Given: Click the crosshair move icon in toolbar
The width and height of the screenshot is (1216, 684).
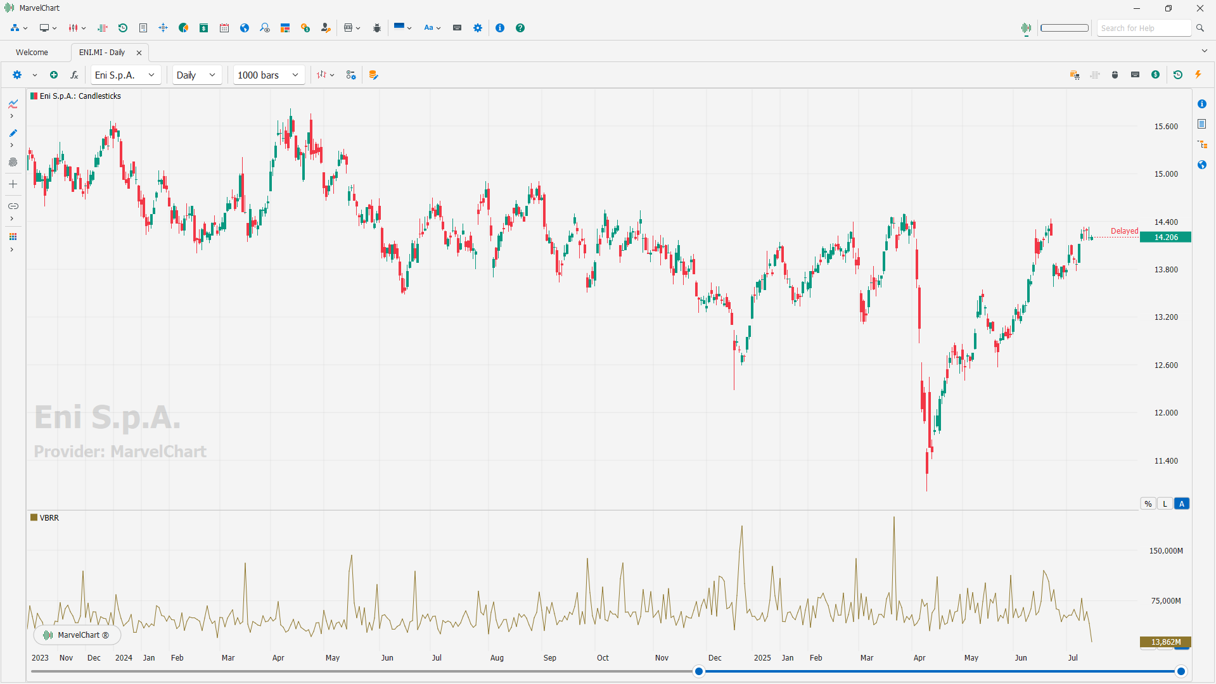Looking at the screenshot, I should click(163, 28).
